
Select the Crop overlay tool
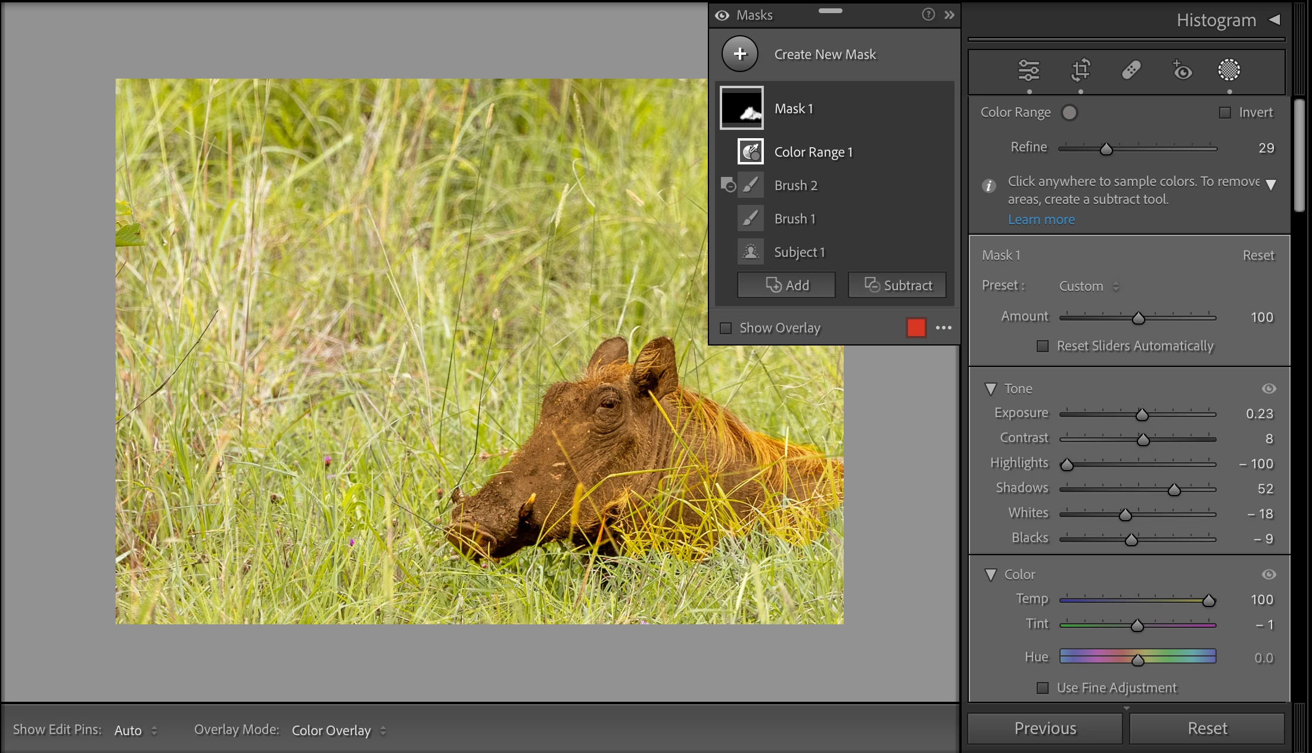click(x=1080, y=70)
